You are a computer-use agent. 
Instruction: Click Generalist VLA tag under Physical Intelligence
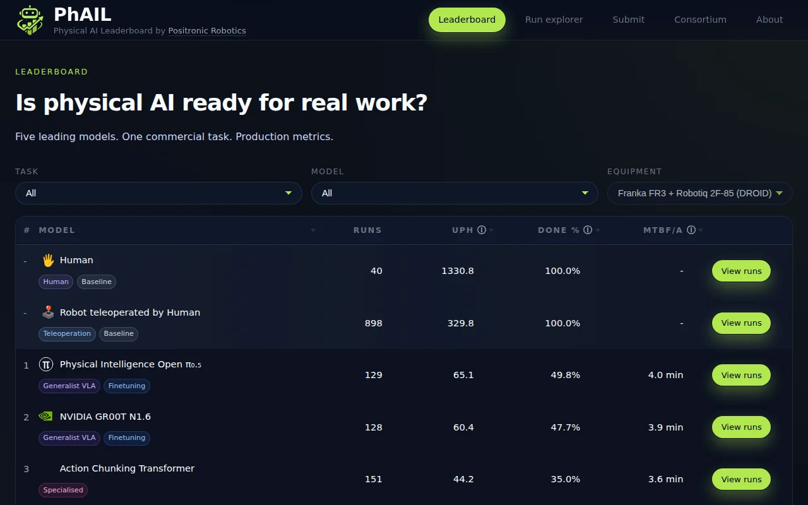click(69, 386)
